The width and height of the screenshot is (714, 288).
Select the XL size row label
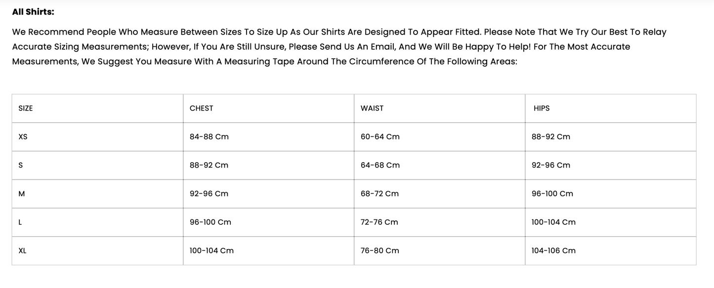[22, 251]
